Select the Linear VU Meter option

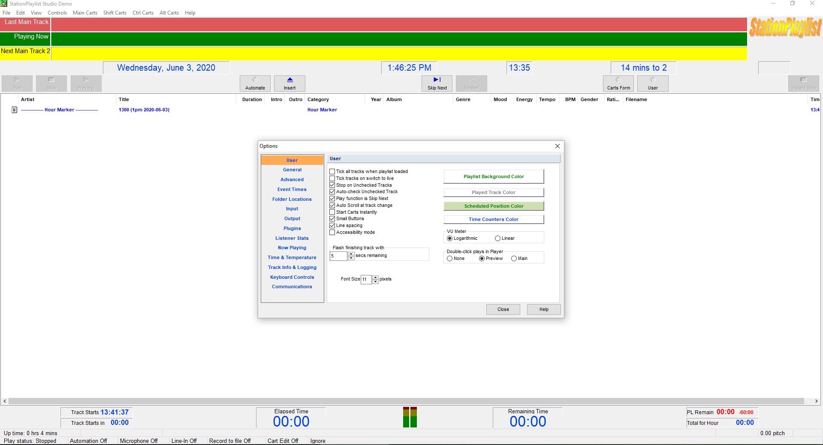coord(497,239)
